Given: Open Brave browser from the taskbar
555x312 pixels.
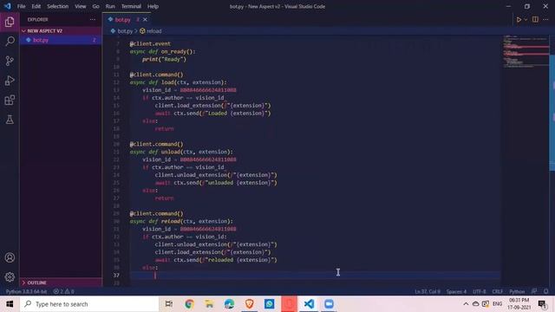Looking at the screenshot, I should (x=249, y=304).
